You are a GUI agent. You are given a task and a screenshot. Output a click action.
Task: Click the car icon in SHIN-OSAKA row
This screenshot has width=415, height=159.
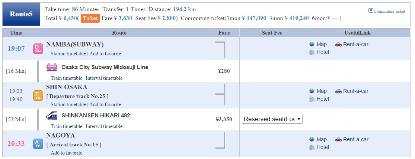click(x=338, y=91)
